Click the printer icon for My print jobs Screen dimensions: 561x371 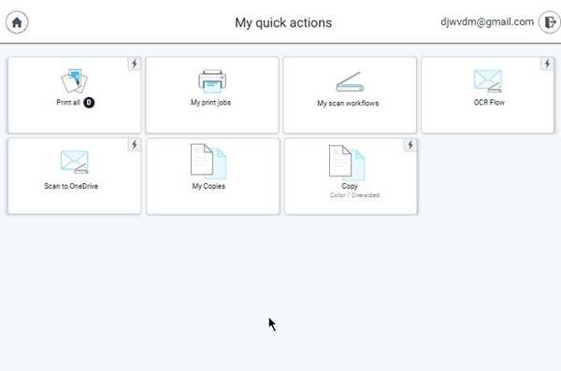click(x=212, y=81)
